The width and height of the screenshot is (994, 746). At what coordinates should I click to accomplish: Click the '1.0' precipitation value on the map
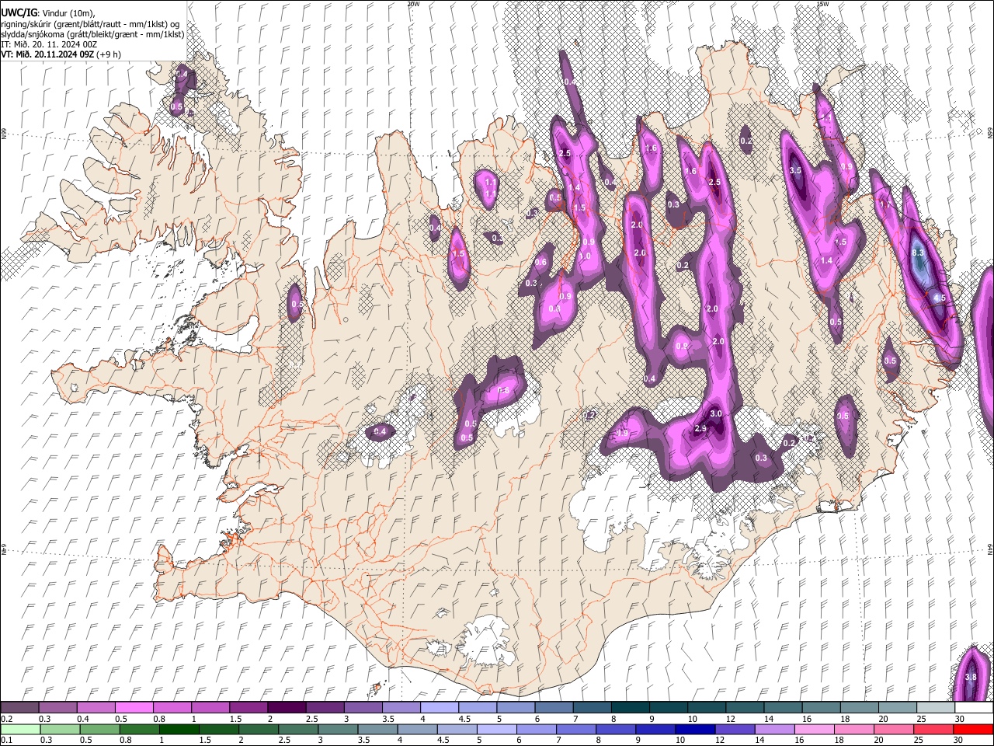coord(585,256)
